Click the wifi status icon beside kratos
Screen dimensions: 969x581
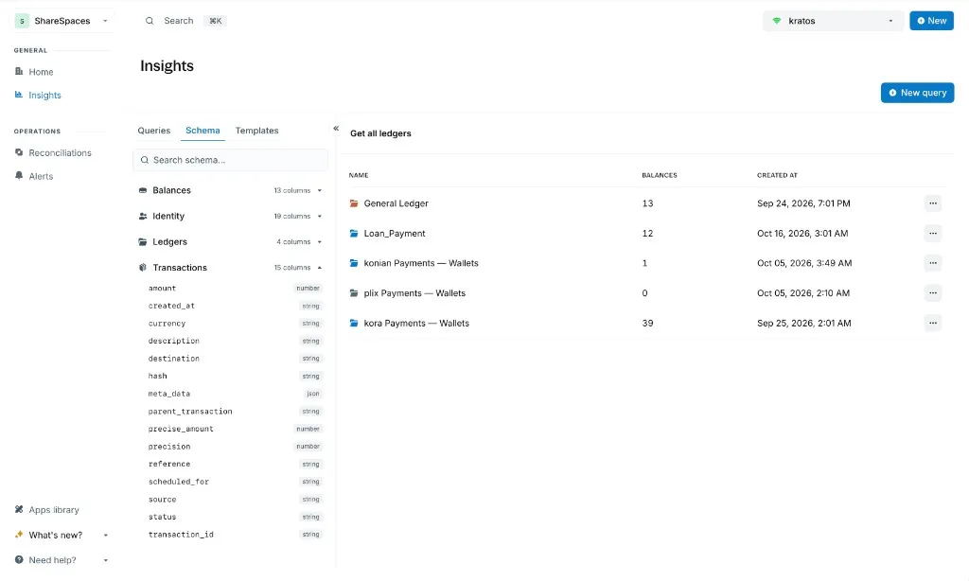[777, 21]
